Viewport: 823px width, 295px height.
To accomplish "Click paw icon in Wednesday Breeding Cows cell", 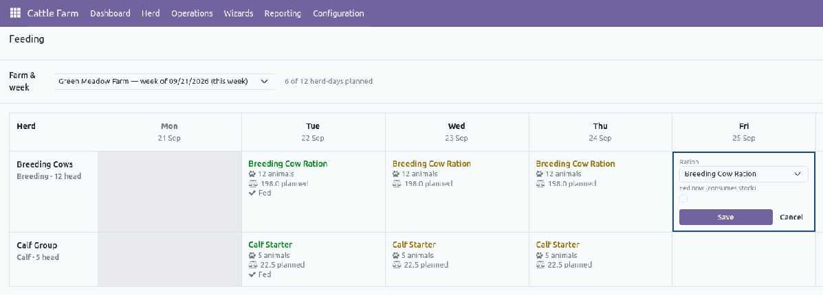I will [396, 174].
